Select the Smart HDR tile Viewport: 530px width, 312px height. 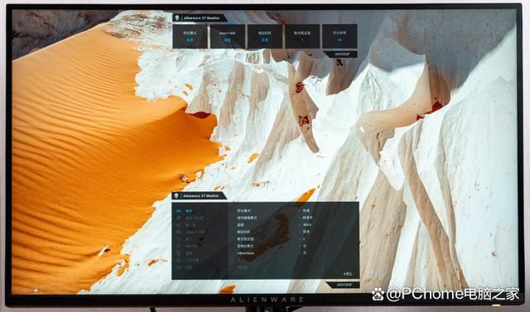(228, 36)
